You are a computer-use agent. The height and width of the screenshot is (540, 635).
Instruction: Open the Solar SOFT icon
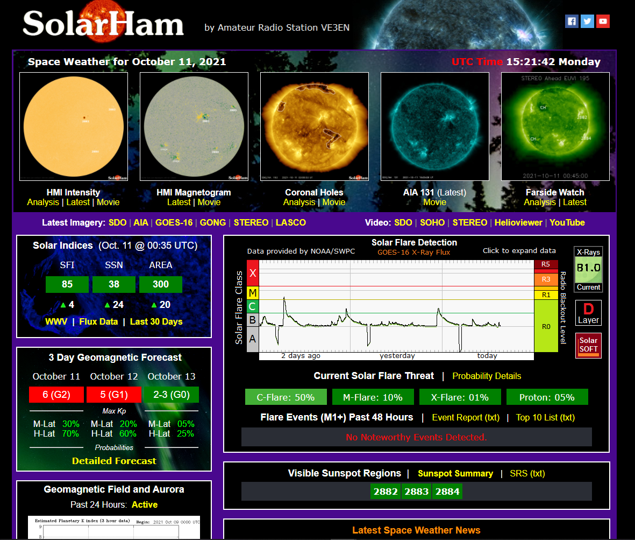(588, 346)
